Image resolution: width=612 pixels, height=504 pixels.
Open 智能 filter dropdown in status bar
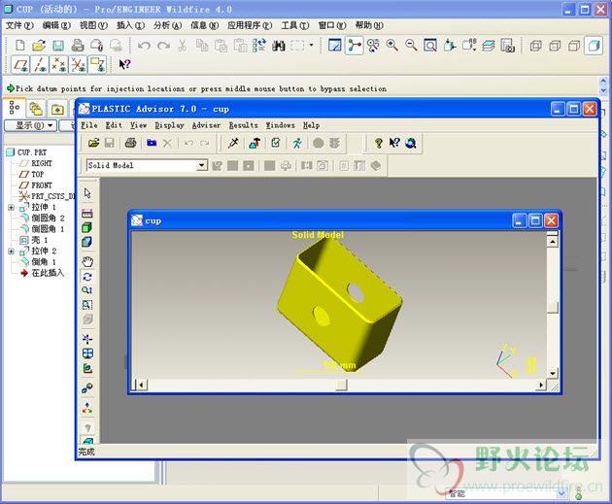(561, 493)
